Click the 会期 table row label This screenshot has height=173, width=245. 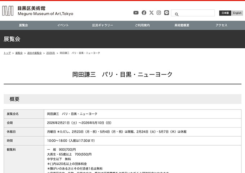tap(10, 123)
